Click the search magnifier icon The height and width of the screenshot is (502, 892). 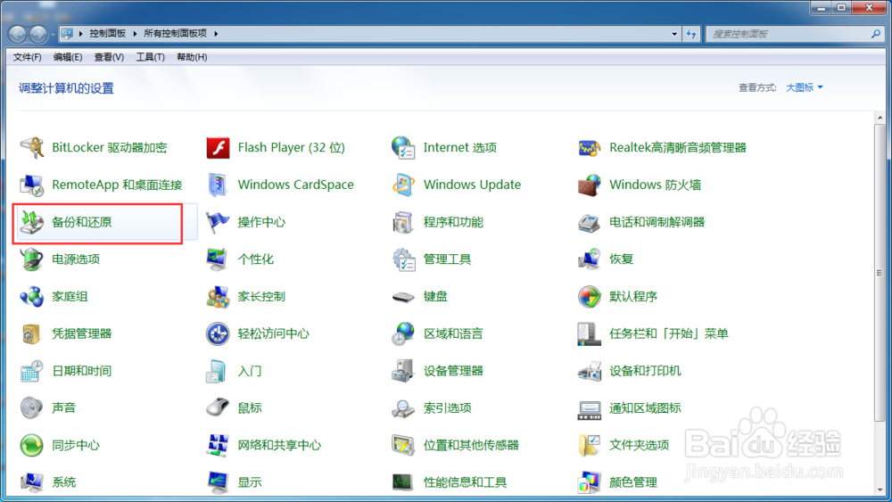(x=876, y=34)
